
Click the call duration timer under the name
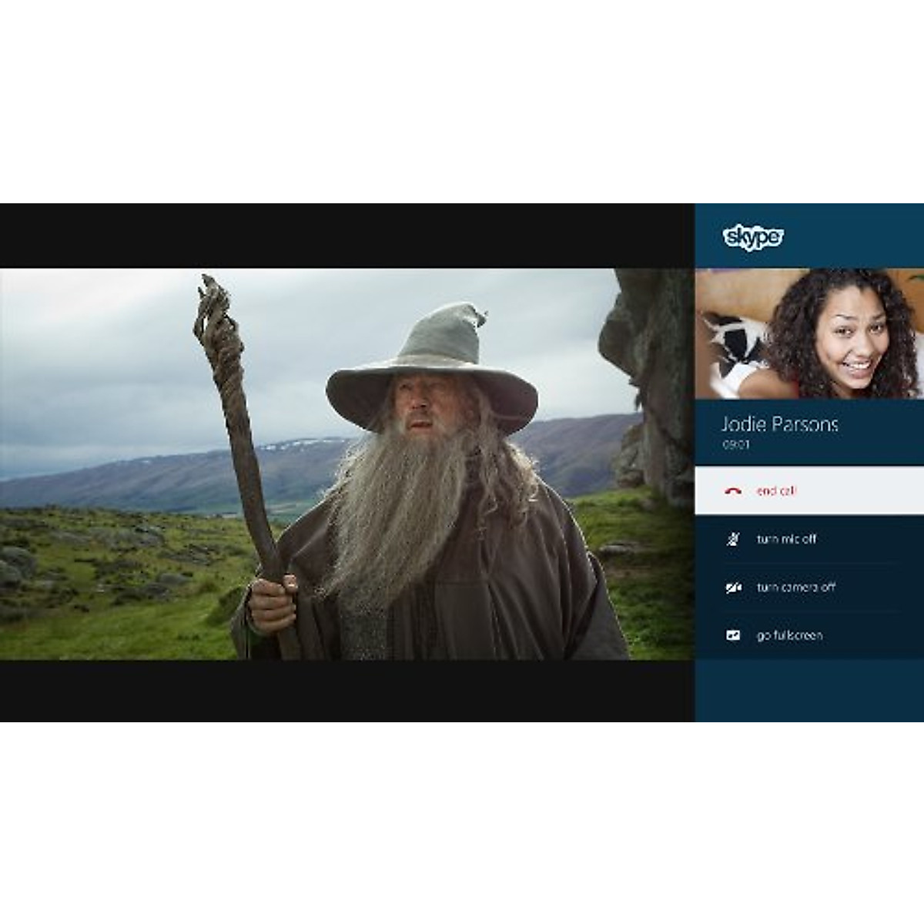coord(735,445)
